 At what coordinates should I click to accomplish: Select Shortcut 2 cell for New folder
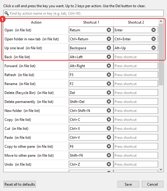pos(136,111)
